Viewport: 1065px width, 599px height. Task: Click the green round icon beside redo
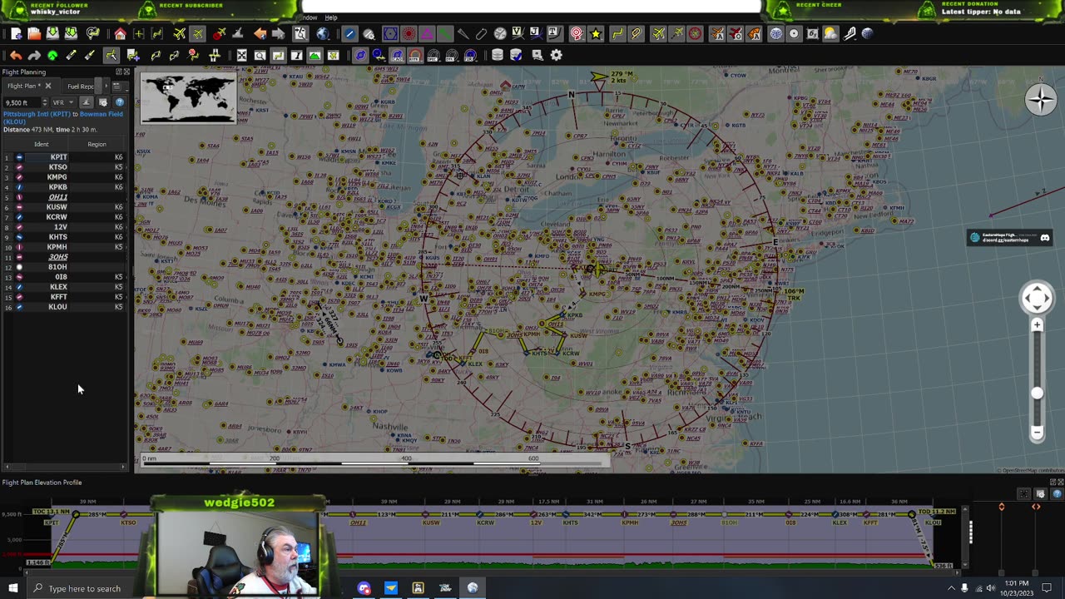(52, 55)
